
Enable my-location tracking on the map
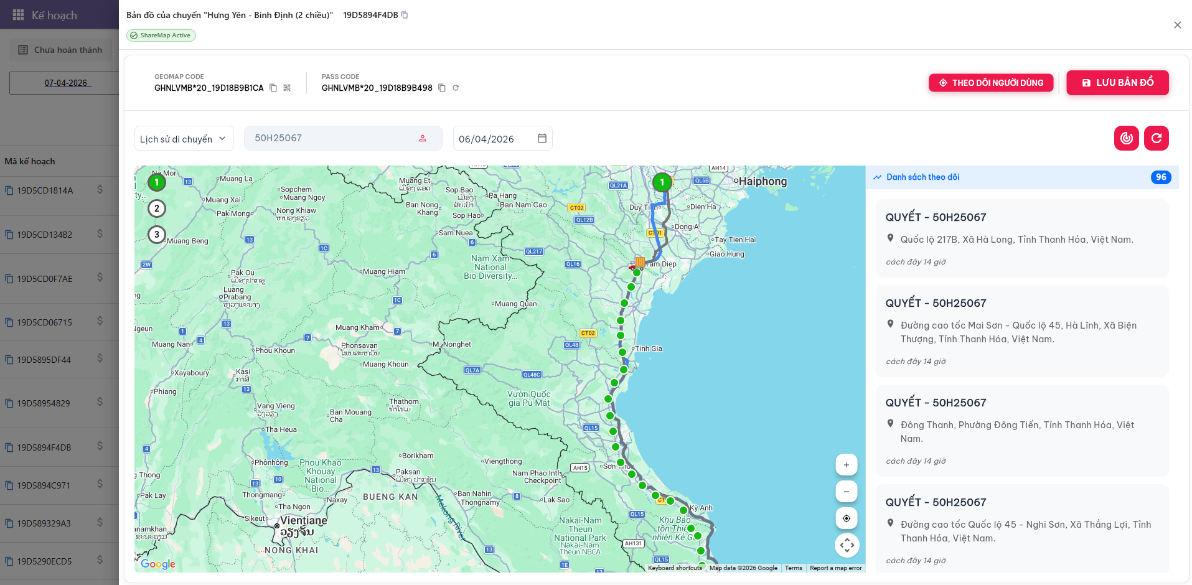click(x=847, y=518)
